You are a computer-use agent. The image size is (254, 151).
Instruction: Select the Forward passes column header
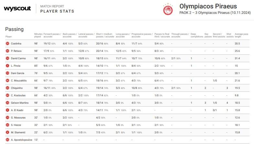pos(51,35)
